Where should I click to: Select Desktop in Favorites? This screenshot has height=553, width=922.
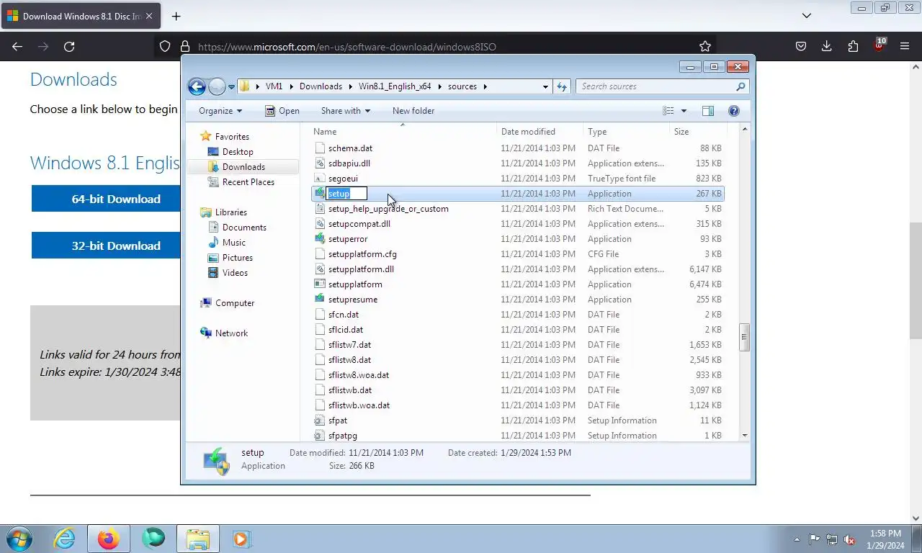tap(238, 152)
